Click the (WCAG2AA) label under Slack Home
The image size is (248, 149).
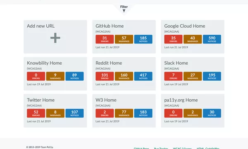coord(172,69)
